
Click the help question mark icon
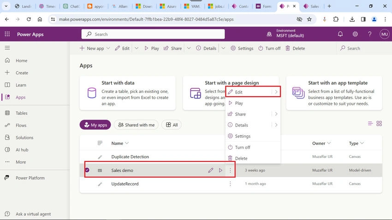pyautogui.click(x=370, y=34)
